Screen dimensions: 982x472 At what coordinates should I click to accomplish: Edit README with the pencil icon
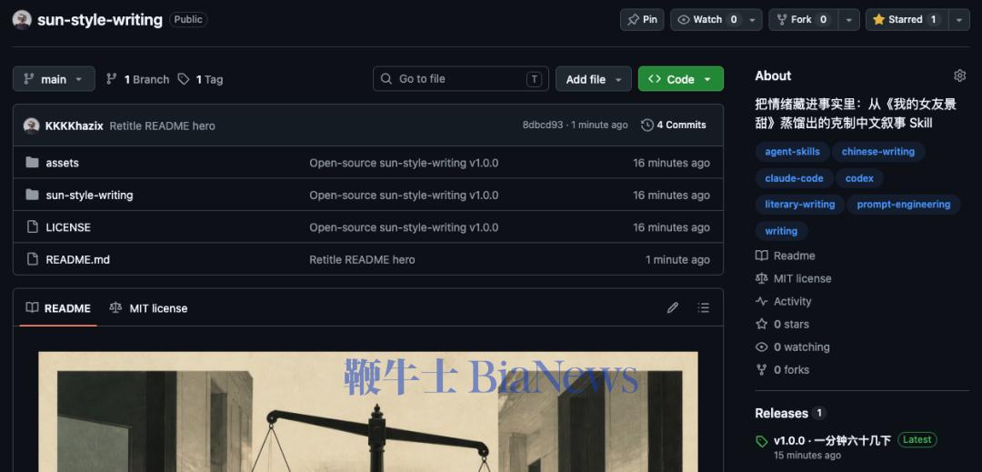click(x=673, y=307)
